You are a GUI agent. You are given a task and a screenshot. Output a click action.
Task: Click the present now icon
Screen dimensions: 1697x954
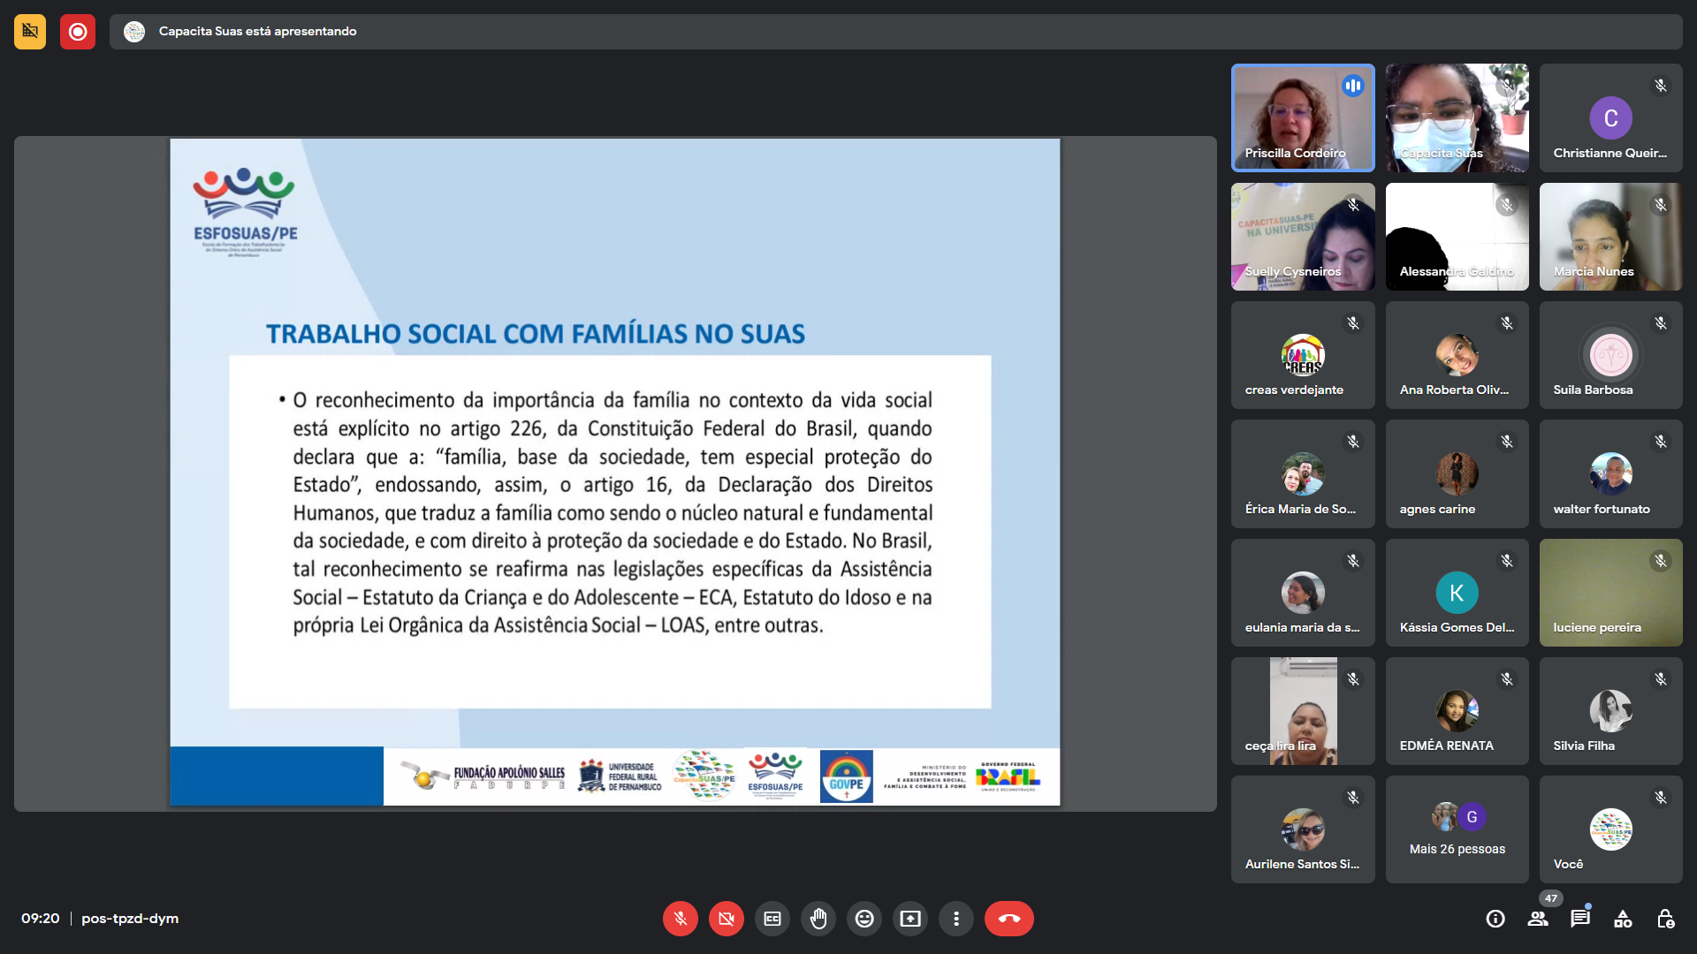point(910,919)
